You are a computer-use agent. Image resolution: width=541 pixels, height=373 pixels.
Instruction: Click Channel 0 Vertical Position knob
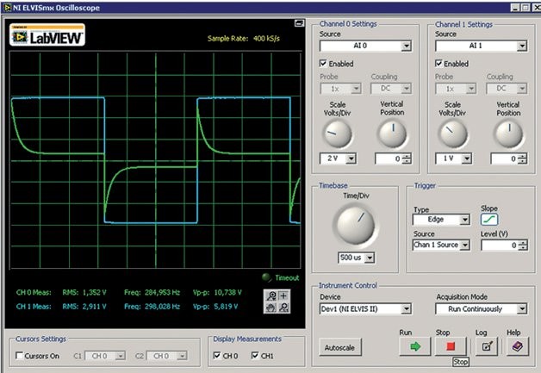coord(392,134)
